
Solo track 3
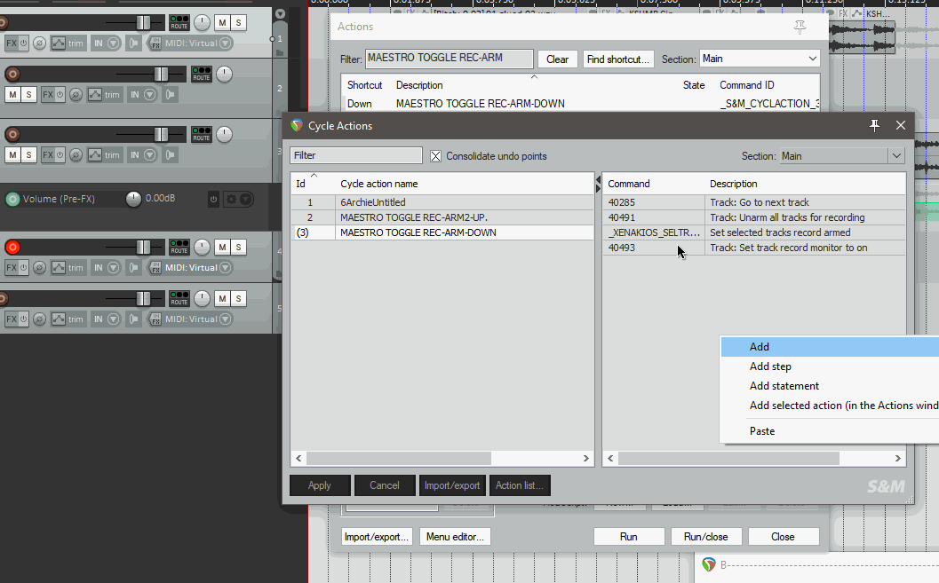coord(28,155)
